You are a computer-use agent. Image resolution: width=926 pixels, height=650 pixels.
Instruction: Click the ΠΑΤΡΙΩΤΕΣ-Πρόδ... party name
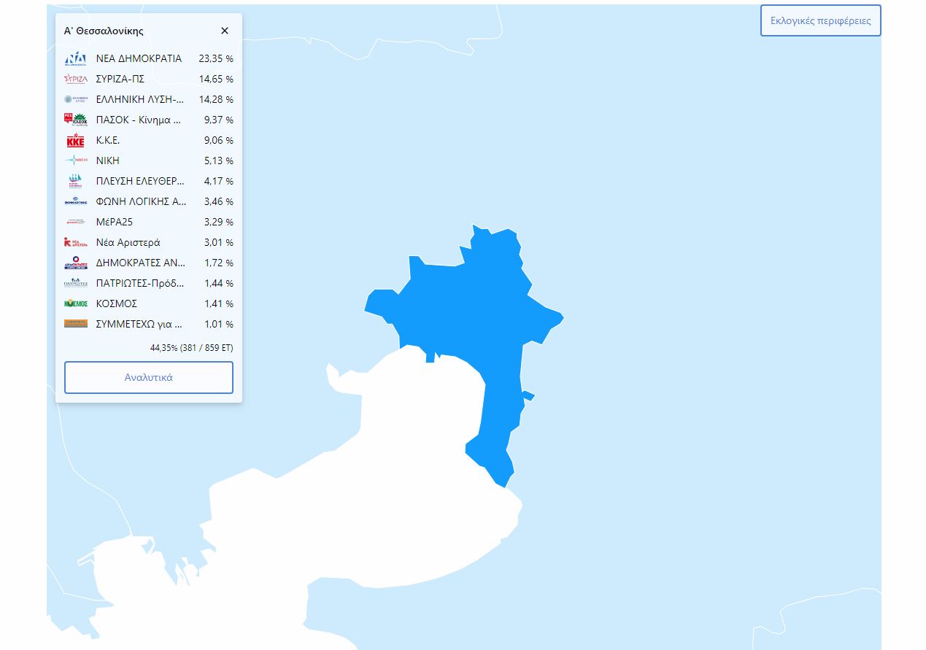(x=140, y=283)
